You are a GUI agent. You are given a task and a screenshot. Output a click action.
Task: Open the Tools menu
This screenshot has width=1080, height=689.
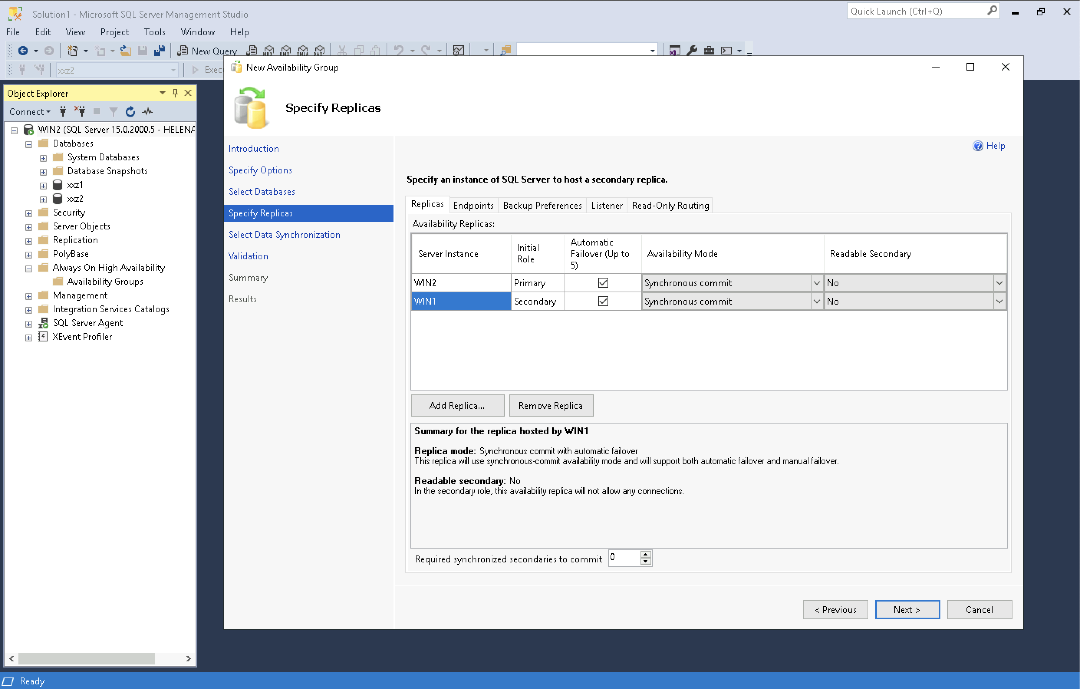click(x=154, y=32)
